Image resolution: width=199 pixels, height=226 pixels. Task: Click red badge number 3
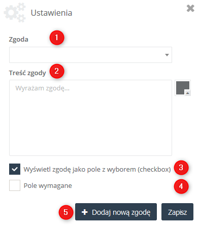tap(181, 168)
